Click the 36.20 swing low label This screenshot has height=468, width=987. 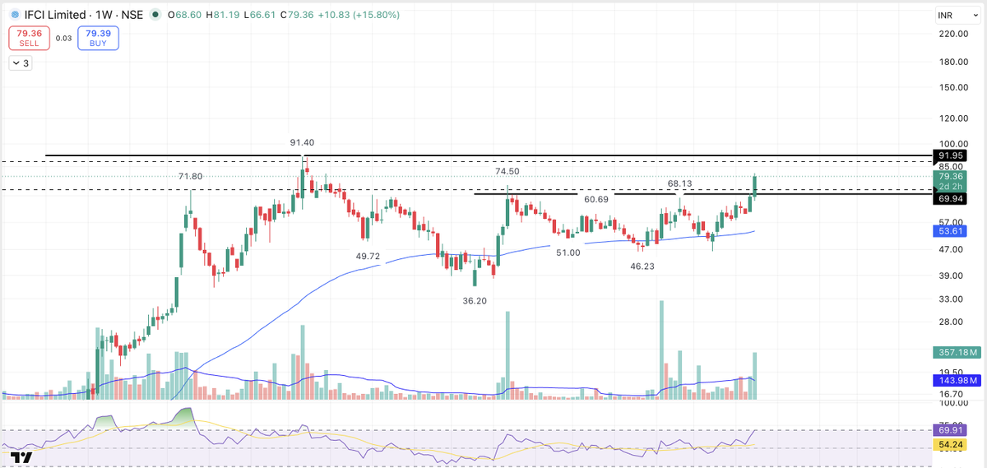[475, 301]
